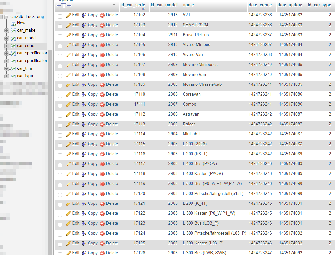Click the Copy icon for SEMAR-3234 row
Viewport: 336px width, 255px height.
pyautogui.click(x=84, y=25)
